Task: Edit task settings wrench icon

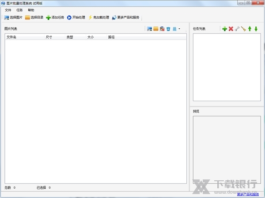Action: pos(237,29)
